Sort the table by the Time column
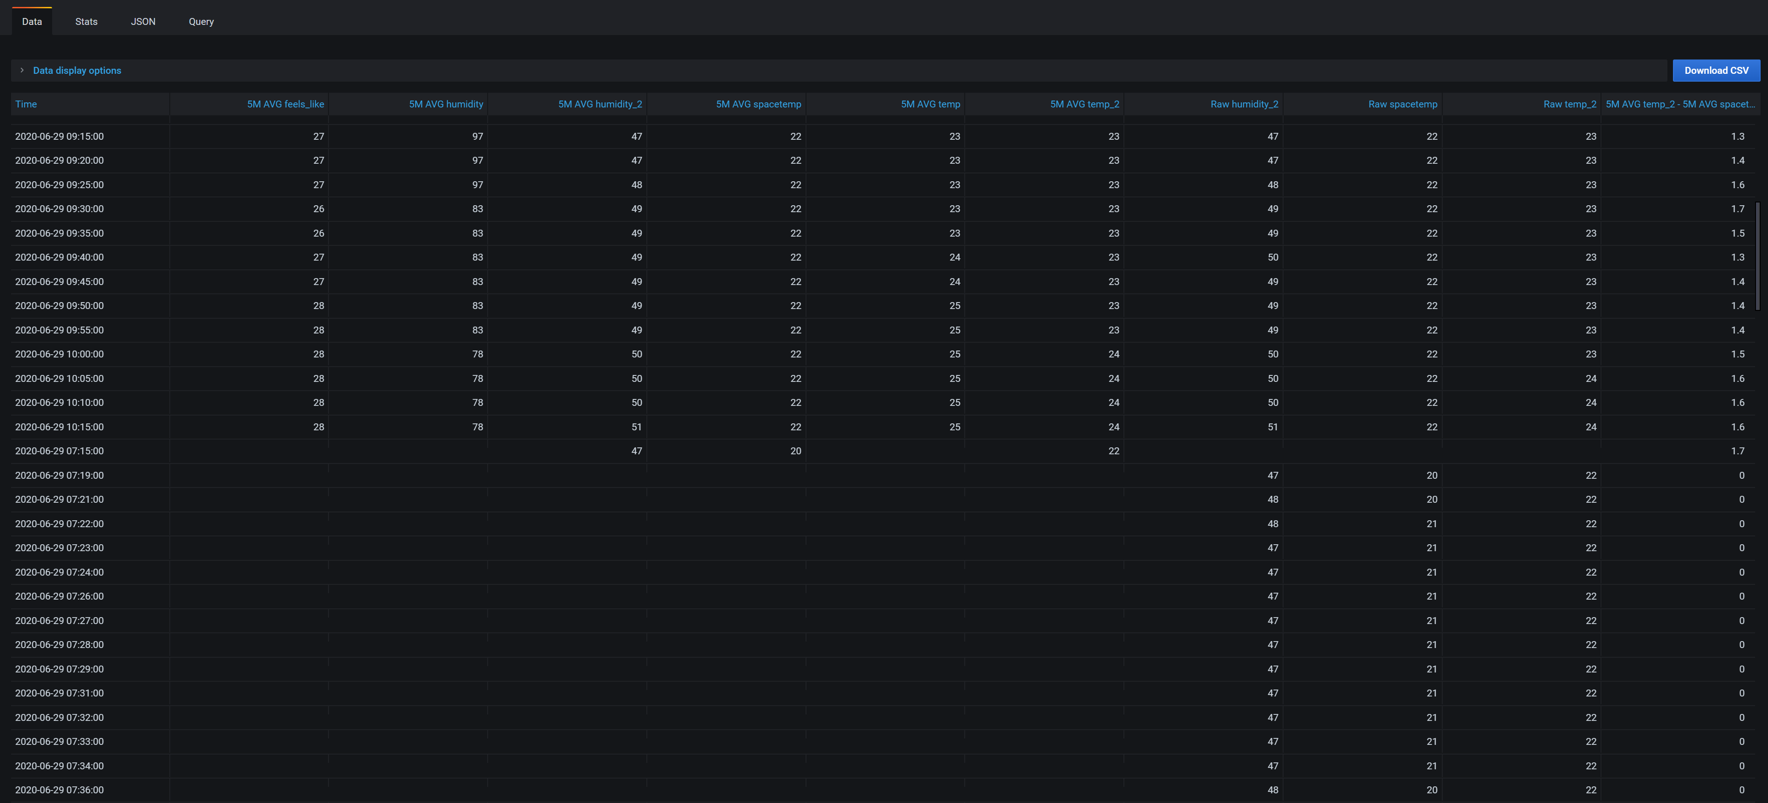This screenshot has height=803, width=1768. click(26, 104)
